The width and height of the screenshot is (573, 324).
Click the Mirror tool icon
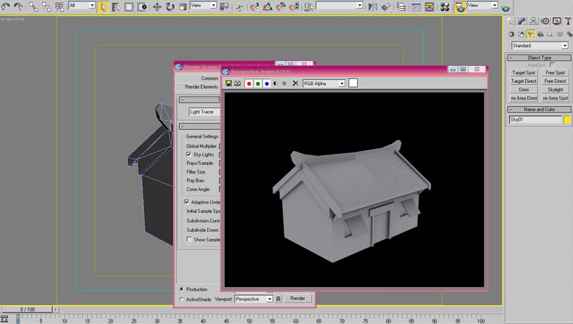[372, 7]
